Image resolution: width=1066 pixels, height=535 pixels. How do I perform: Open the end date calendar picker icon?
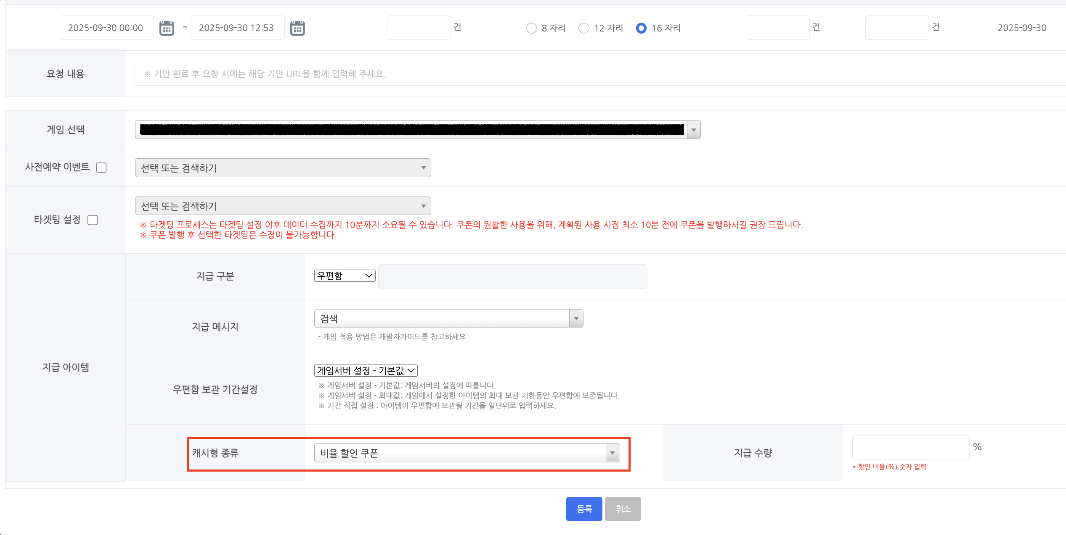pyautogui.click(x=297, y=28)
